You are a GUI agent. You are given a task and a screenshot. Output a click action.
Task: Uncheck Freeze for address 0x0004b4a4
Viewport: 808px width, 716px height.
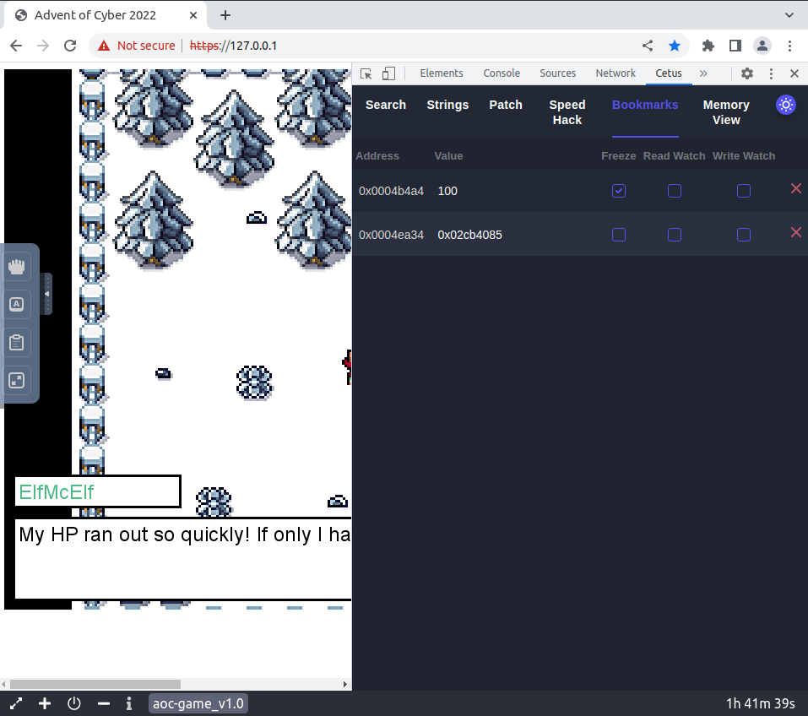pyautogui.click(x=619, y=191)
